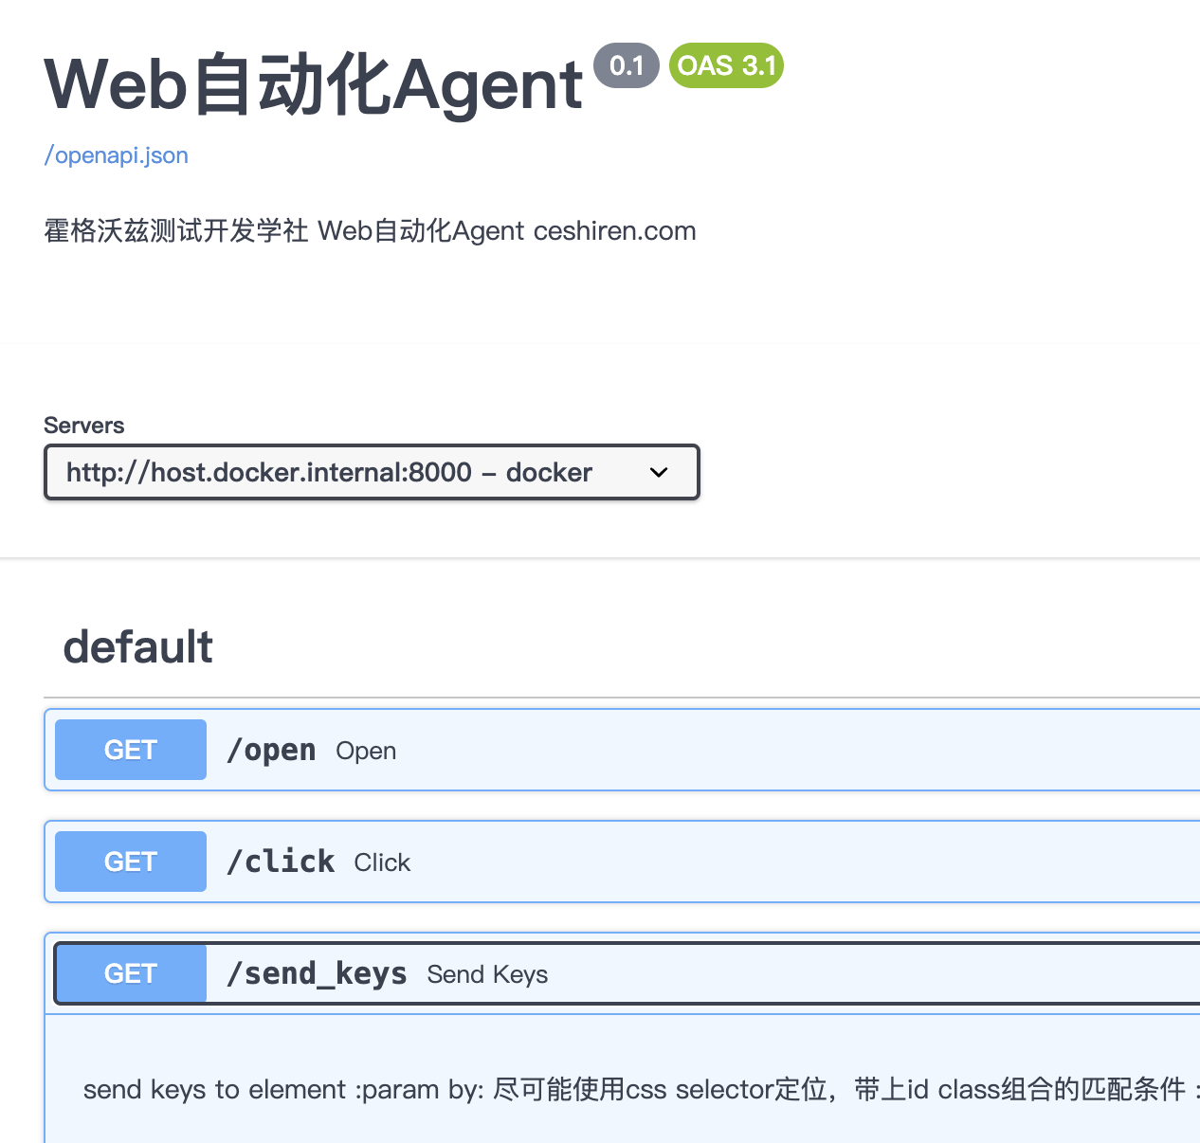1200x1143 pixels.
Task: Collapse the default section header
Action: coord(137,647)
